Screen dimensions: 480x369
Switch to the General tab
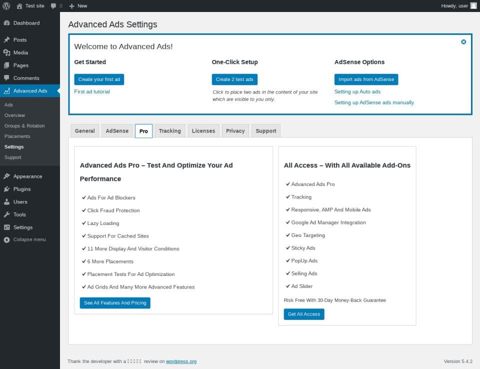85,131
